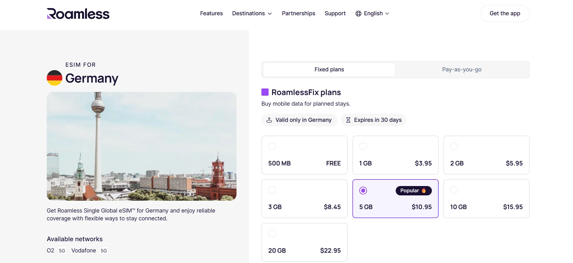Click the Vodafone network name
This screenshot has height=263, width=573.
pyautogui.click(x=84, y=251)
